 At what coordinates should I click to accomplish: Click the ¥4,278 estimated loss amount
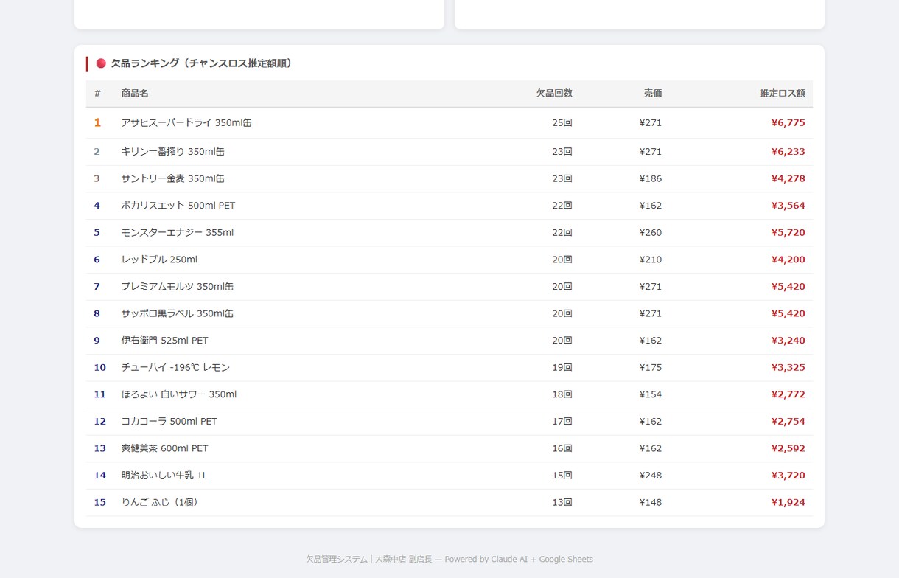click(x=788, y=179)
